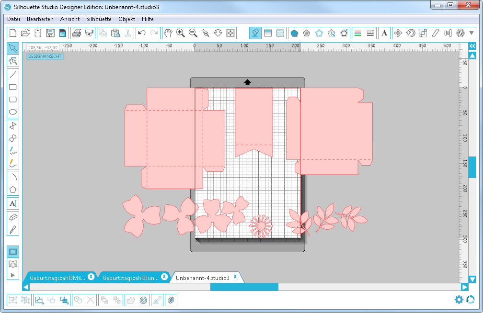Close the Unbenannt-4.studio3 tab
Viewport: 483px width, 313px height.
[235, 277]
